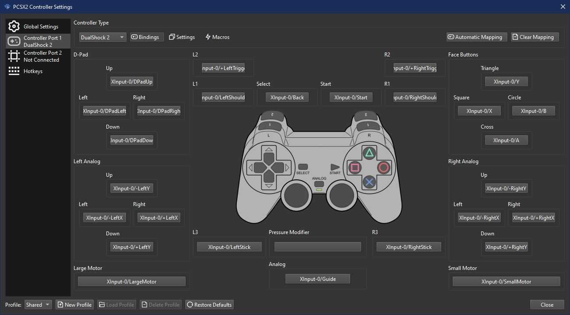Set Left Analog Left XInput-0/-LeftX
The height and width of the screenshot is (315, 570).
pos(105,218)
